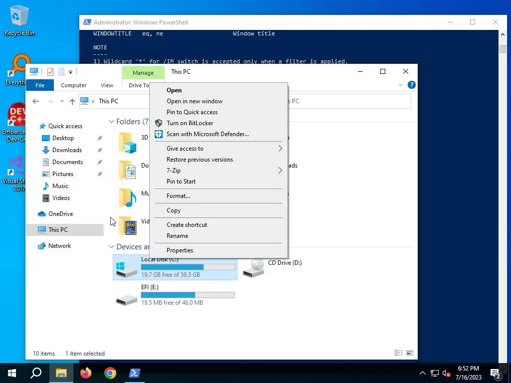
Task: Switch to details view layout icon
Action: 399,353
